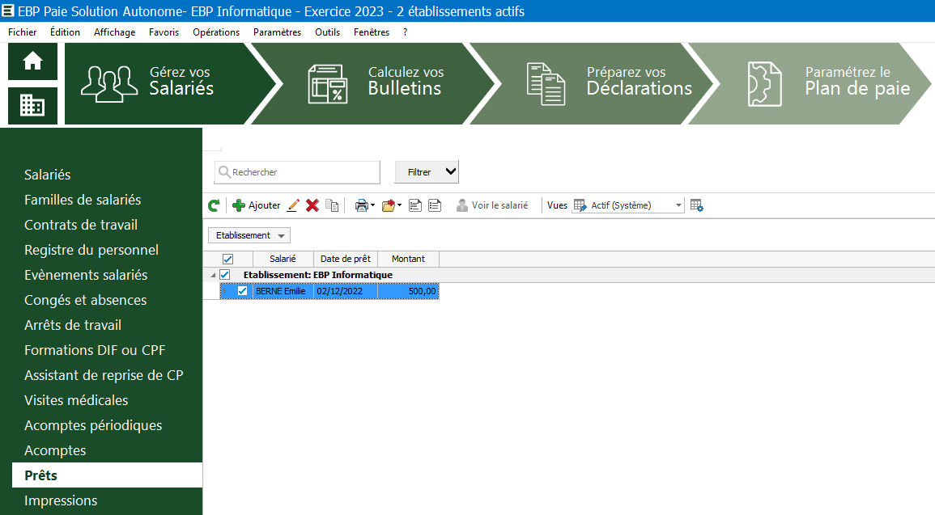Click the Bulletins calculator icon
935x515 pixels.
[x=327, y=84]
